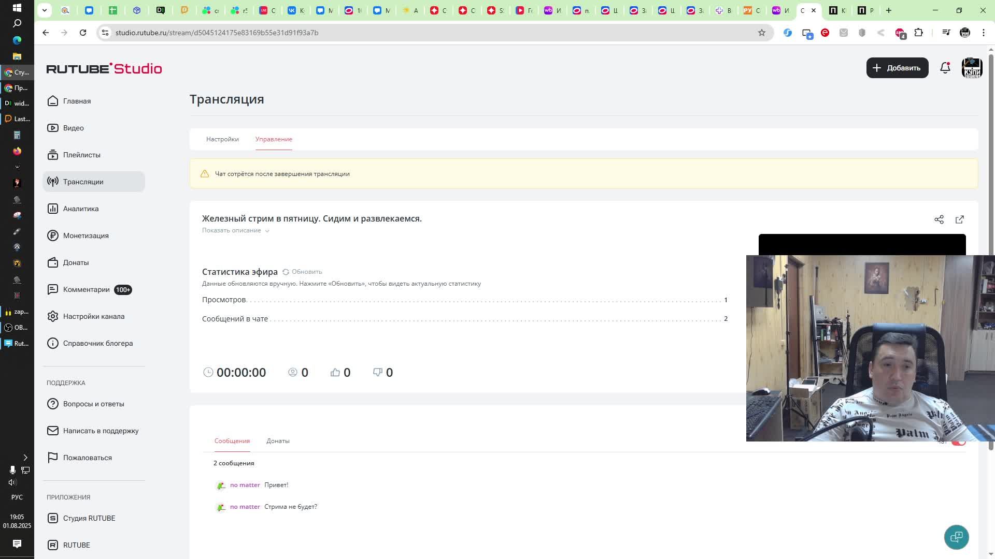
Task: Reload the browser page
Action: click(83, 33)
